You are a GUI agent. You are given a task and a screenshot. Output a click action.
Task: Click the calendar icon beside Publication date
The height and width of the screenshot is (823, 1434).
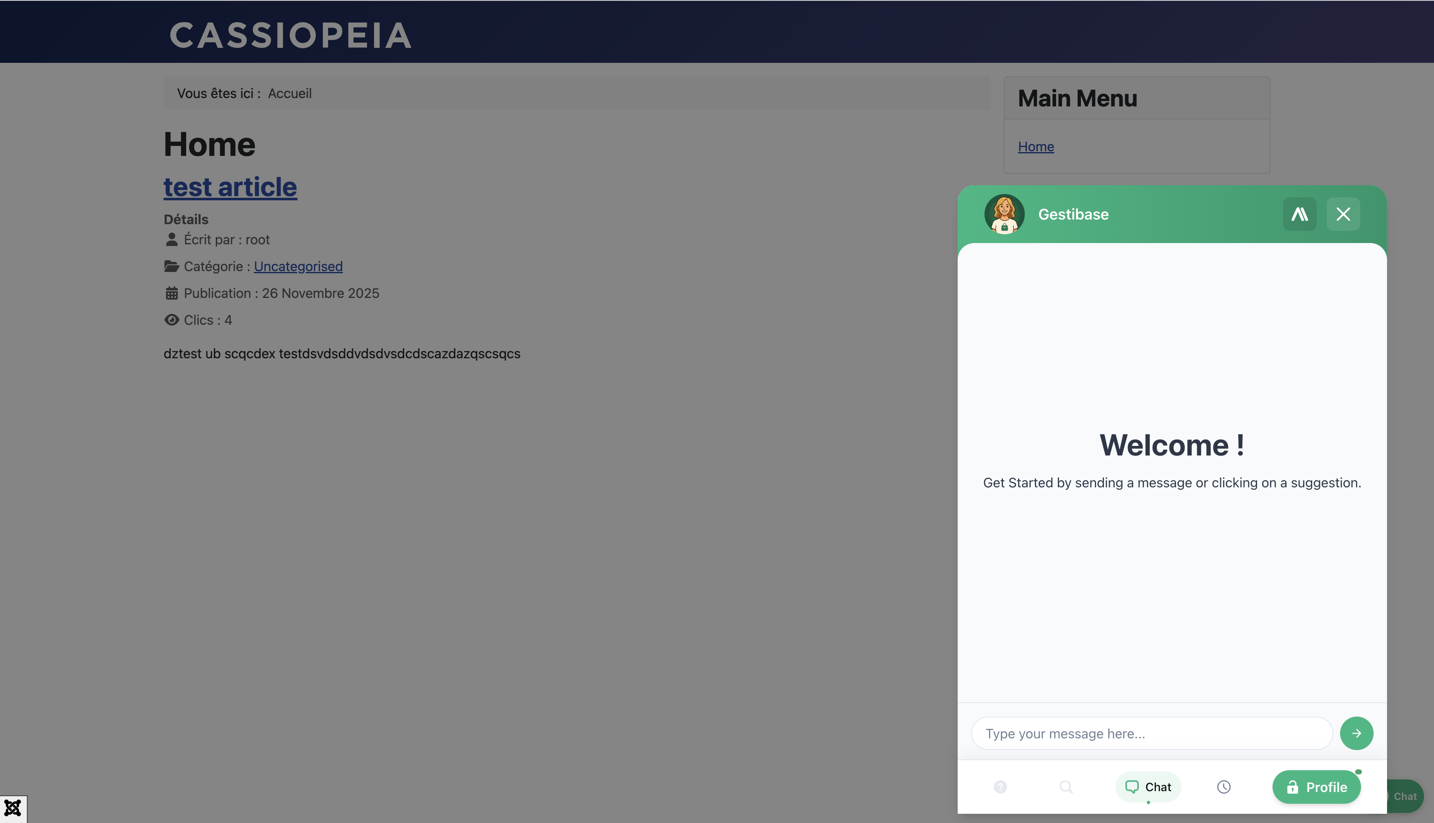click(x=171, y=293)
